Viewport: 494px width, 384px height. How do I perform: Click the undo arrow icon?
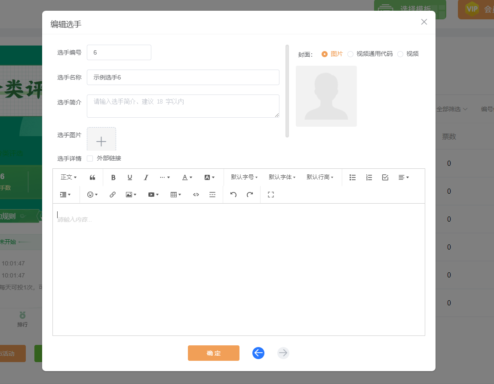pos(233,195)
